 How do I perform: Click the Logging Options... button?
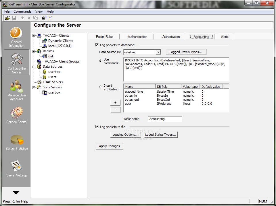pos(126,135)
